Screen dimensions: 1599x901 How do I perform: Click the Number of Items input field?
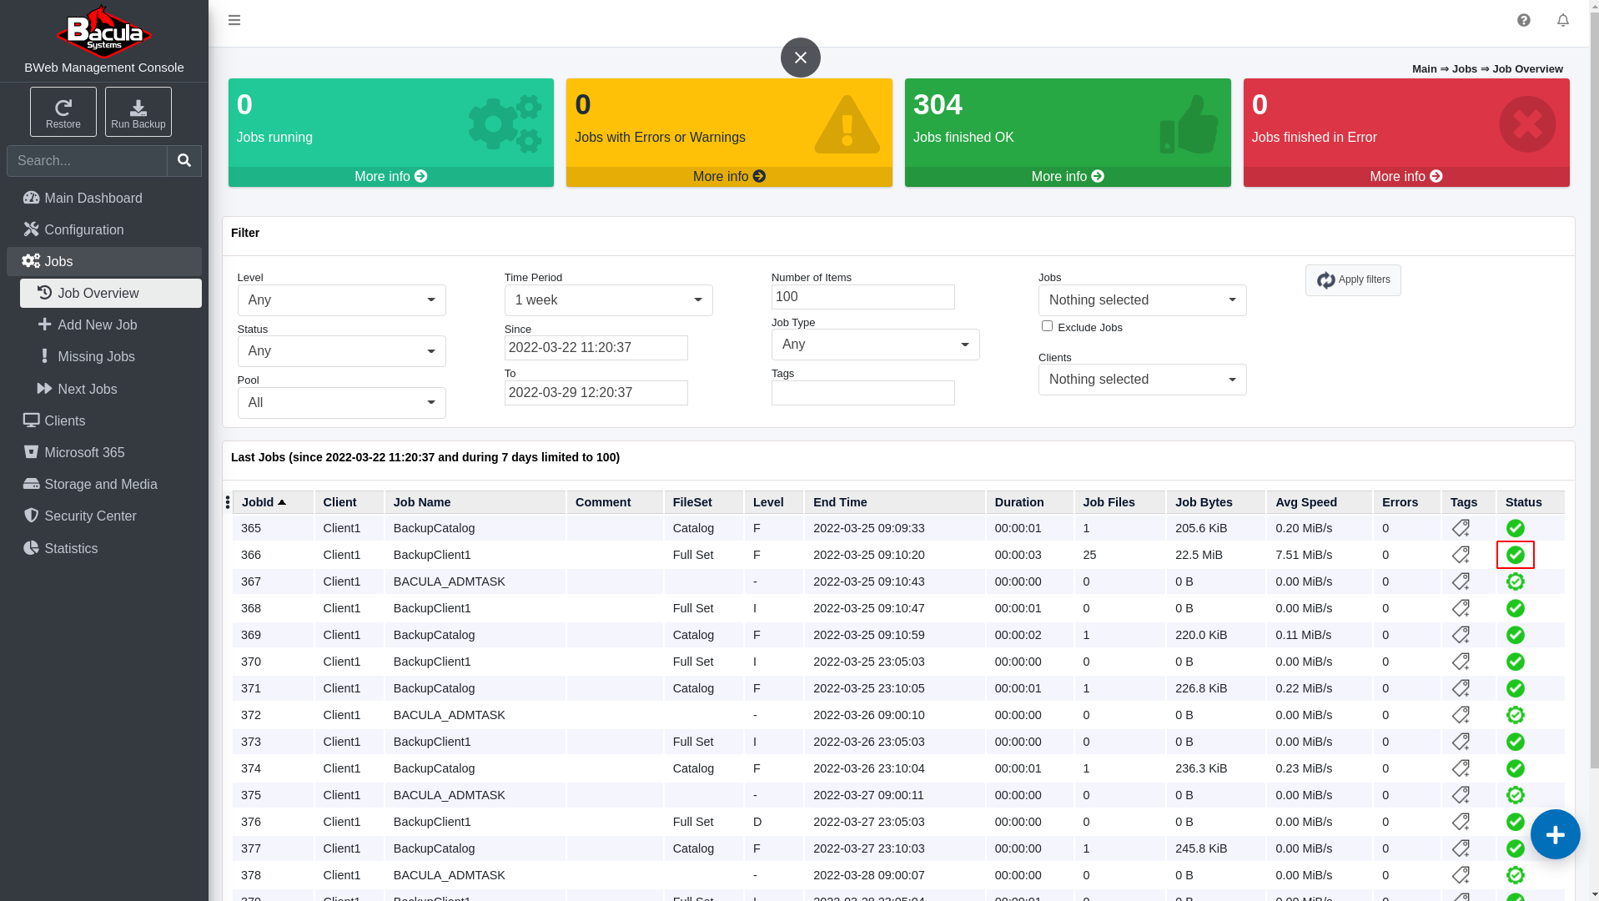[x=863, y=297]
